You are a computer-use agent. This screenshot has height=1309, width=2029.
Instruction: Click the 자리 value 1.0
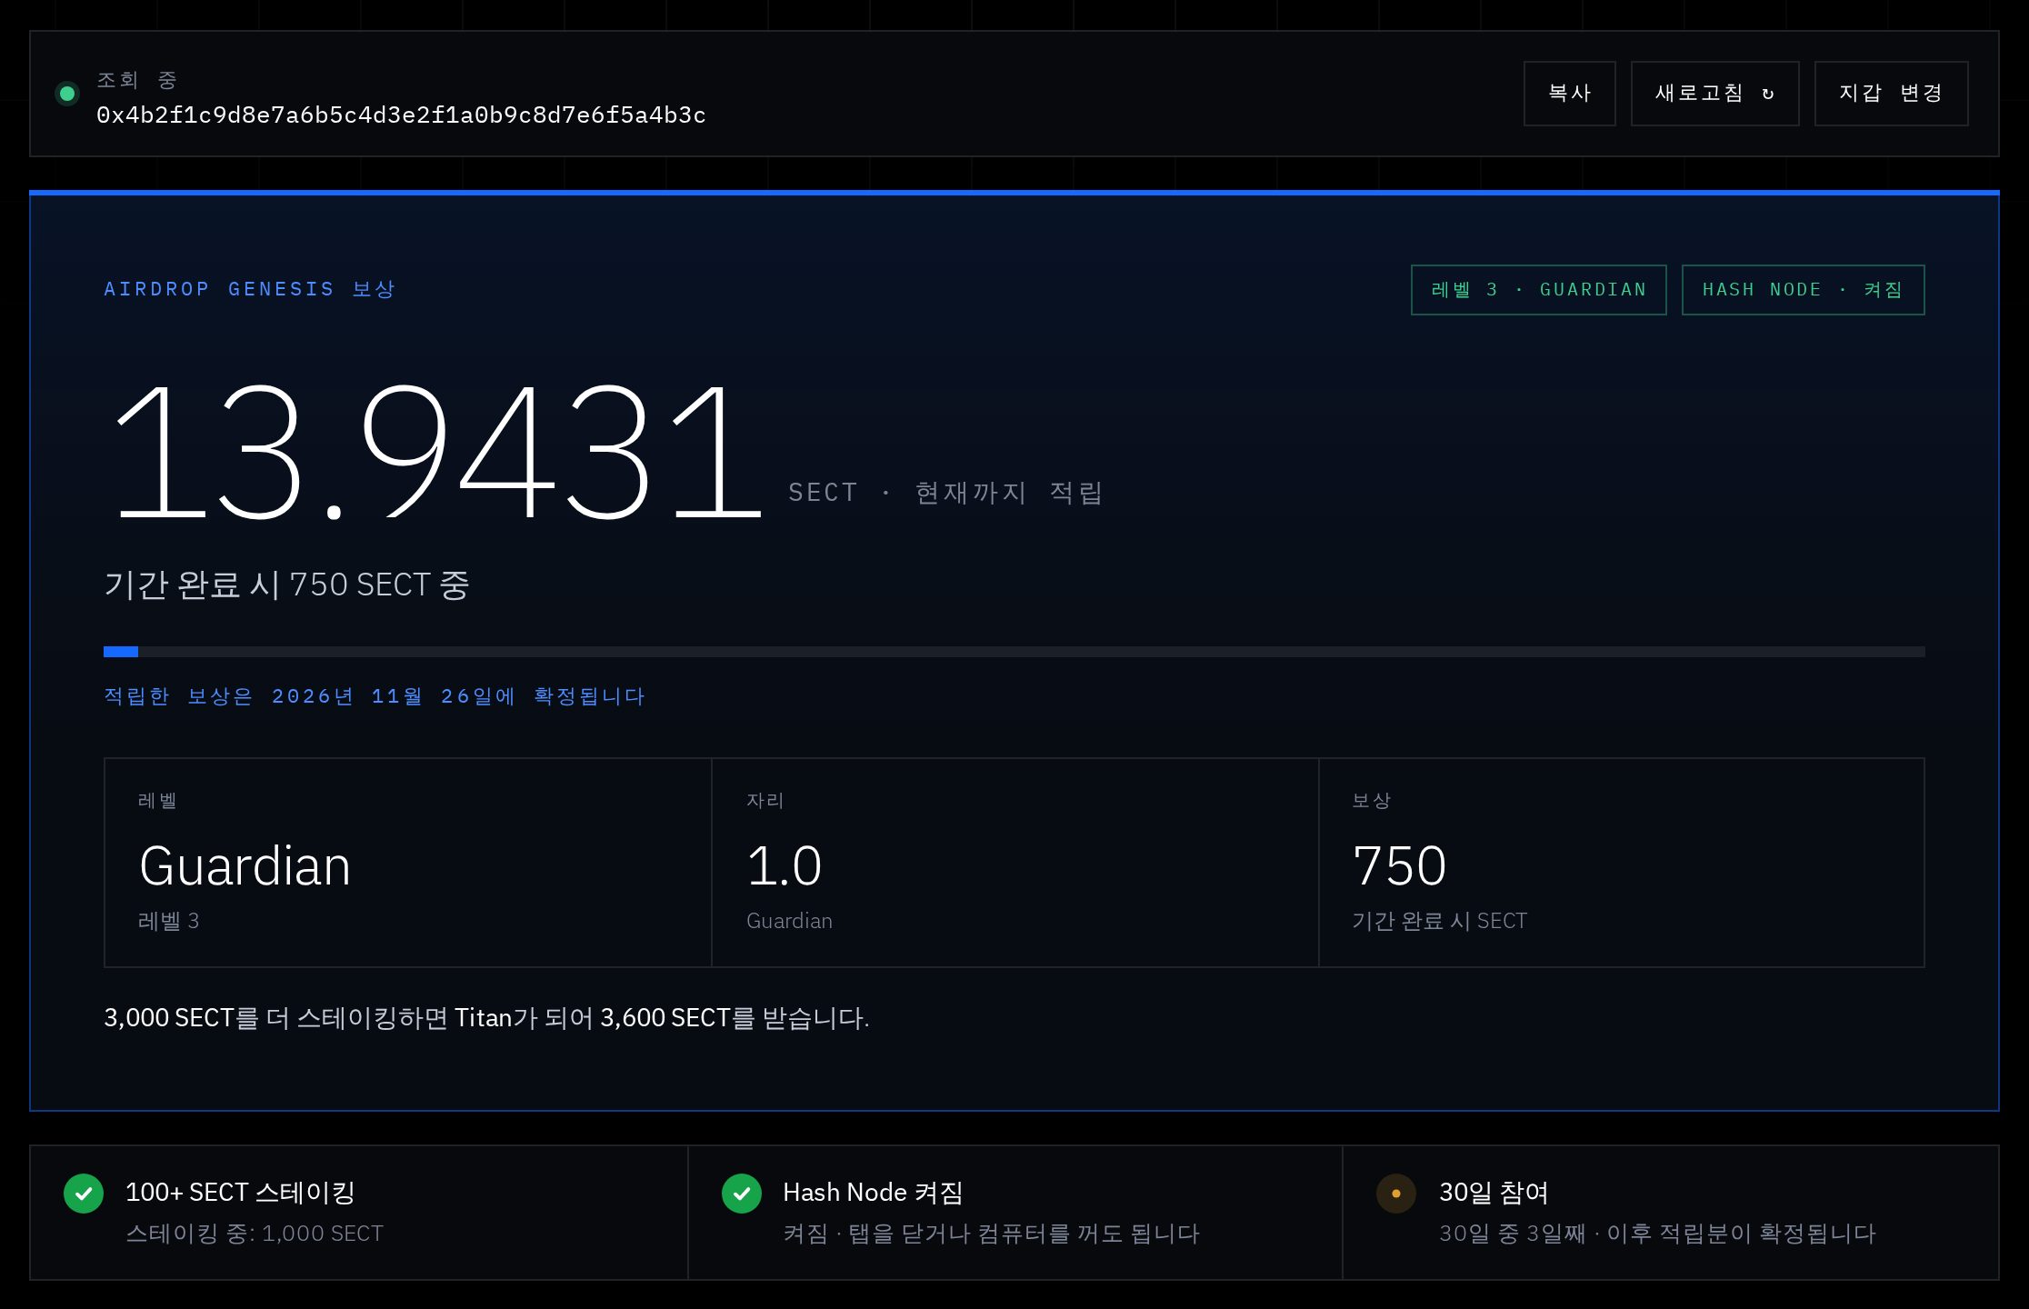(784, 865)
